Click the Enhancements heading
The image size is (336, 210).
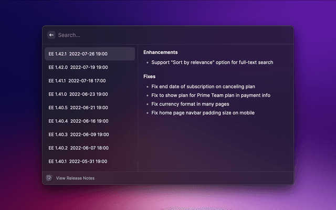point(161,52)
